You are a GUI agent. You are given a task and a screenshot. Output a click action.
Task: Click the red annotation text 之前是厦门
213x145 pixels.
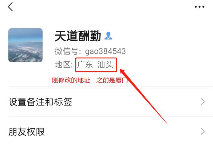coord(112,80)
